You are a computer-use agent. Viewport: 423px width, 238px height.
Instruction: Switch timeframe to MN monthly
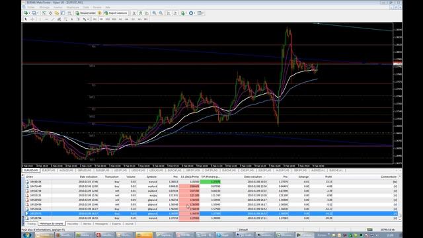[145, 19]
